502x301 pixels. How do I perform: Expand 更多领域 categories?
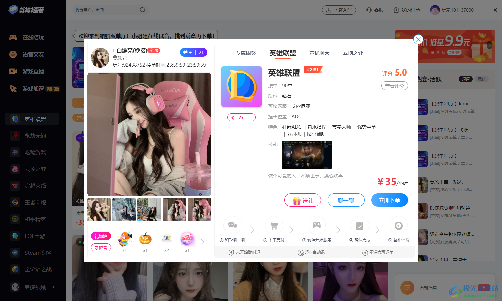[32, 287]
